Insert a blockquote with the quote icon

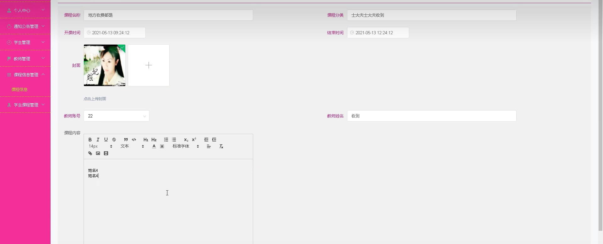[x=126, y=139]
